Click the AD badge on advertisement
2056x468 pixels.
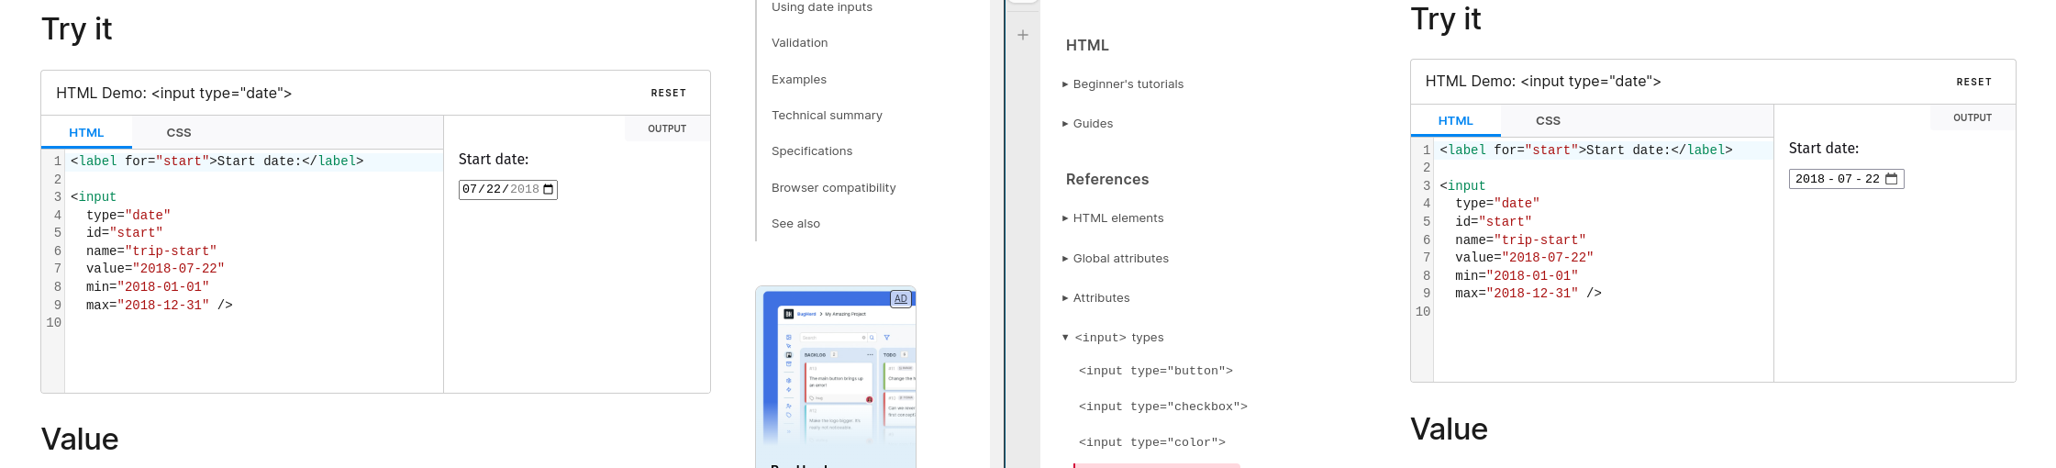901,299
